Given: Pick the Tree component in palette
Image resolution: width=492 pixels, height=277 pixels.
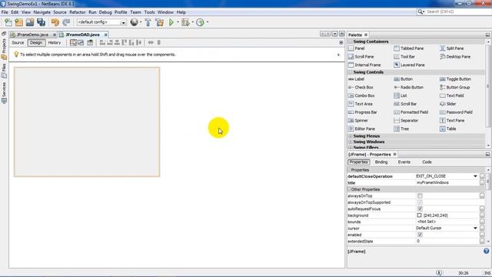Looking at the screenshot, I should (x=401, y=128).
